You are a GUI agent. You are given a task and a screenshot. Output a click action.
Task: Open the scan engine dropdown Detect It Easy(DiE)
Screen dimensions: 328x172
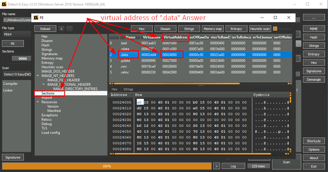pos(17,74)
